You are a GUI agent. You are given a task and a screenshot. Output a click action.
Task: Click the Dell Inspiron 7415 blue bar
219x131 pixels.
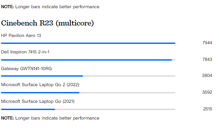pyautogui.click(x=86, y=60)
